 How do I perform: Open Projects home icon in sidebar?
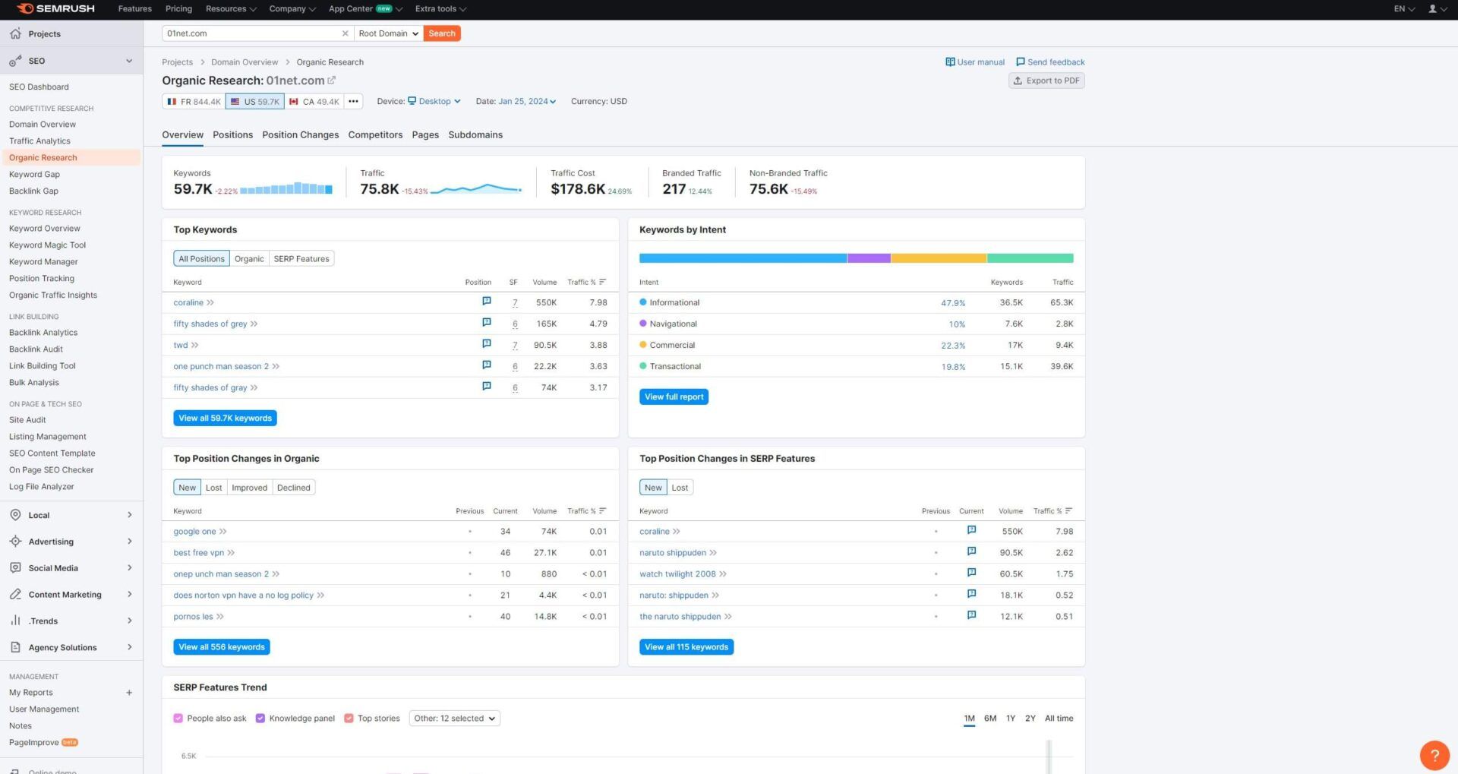tap(15, 33)
